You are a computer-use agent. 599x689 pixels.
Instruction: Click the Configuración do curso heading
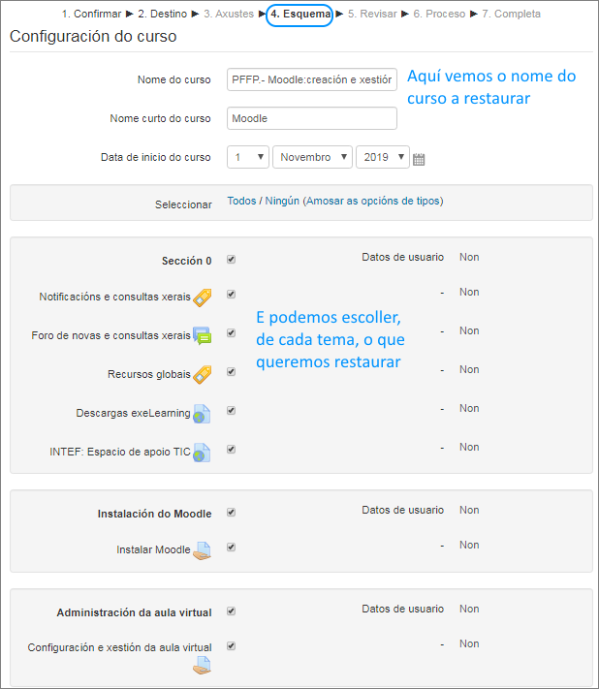(93, 37)
